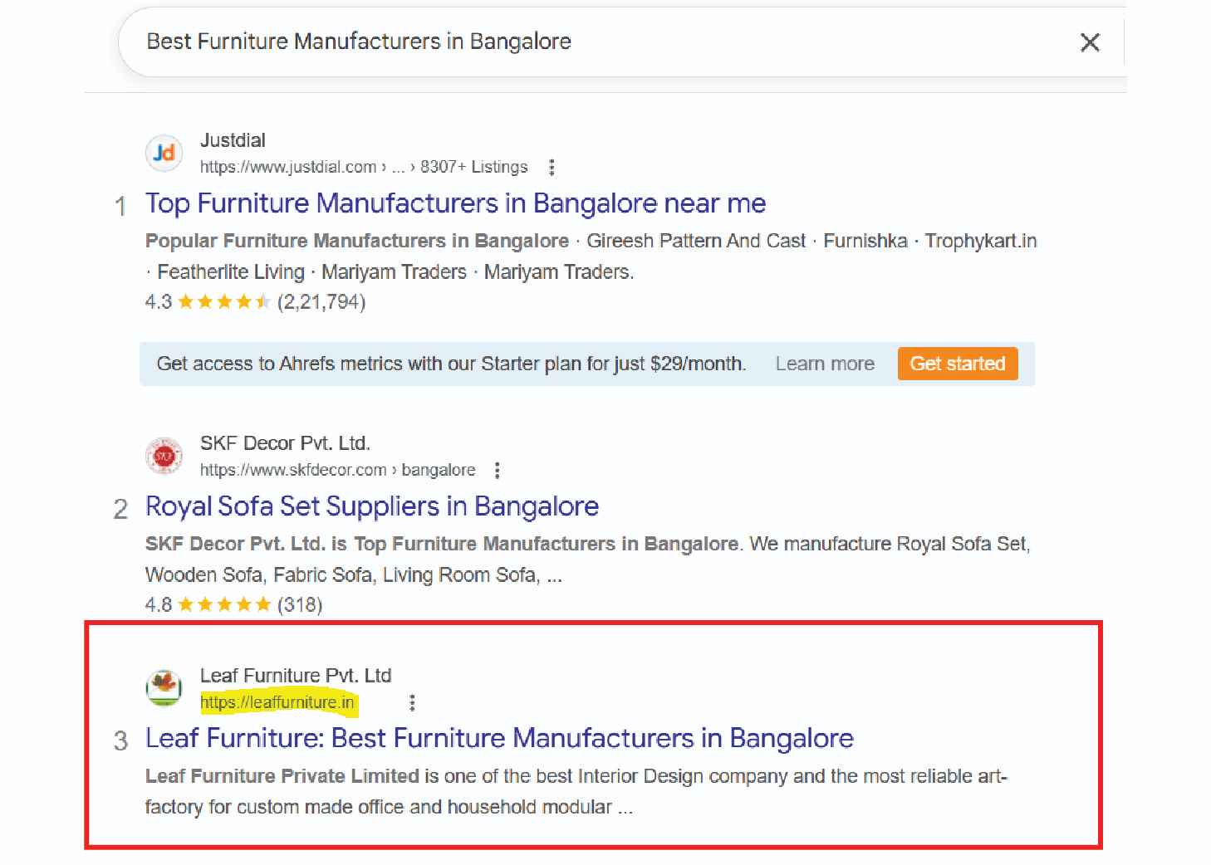Click the skfdecor.com bangalore URL
This screenshot has height=865, width=1211.
click(x=337, y=470)
